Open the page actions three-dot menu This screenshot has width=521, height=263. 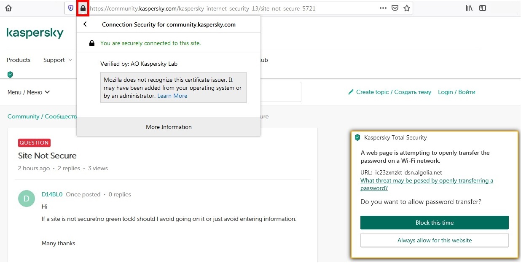pos(383,8)
